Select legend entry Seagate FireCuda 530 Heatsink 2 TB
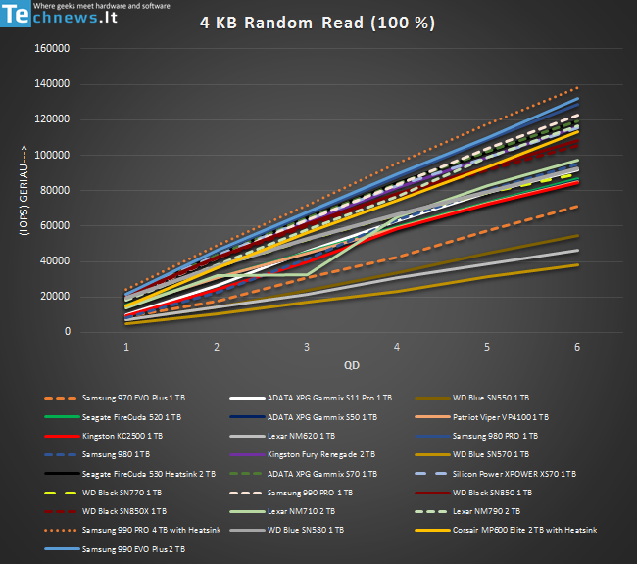This screenshot has height=564, width=637. [130, 474]
